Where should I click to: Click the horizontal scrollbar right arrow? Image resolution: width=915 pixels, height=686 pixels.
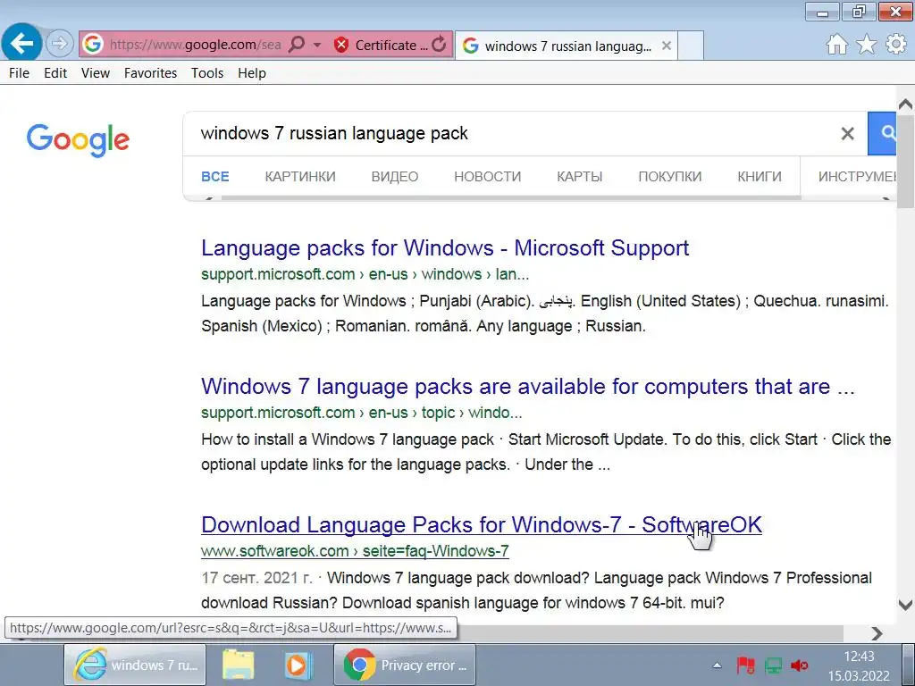click(877, 633)
